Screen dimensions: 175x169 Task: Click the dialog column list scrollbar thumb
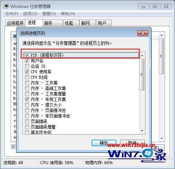click(x=142, y=74)
